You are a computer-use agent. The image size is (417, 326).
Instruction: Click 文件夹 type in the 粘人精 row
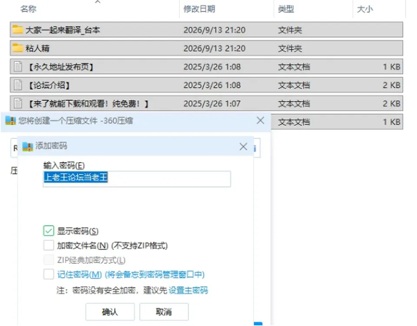[x=290, y=48]
